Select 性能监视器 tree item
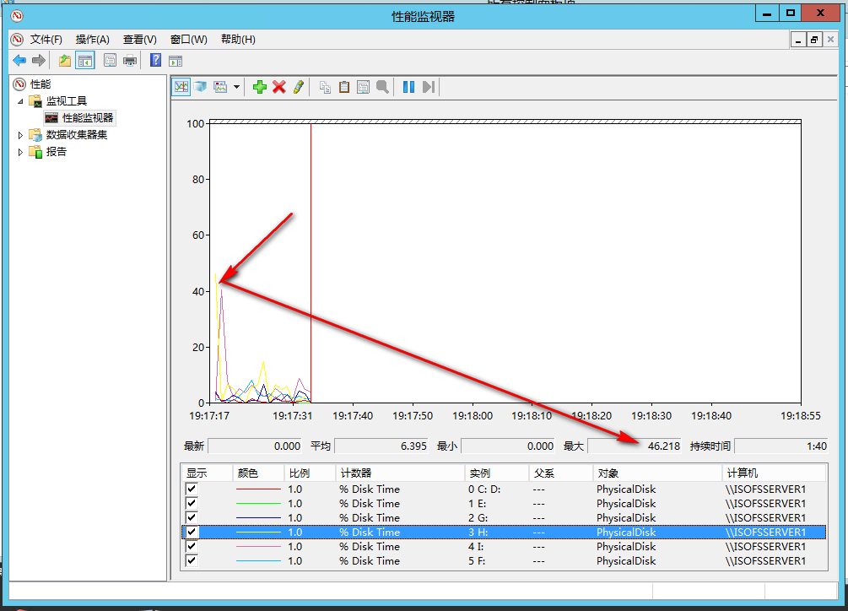 click(88, 118)
